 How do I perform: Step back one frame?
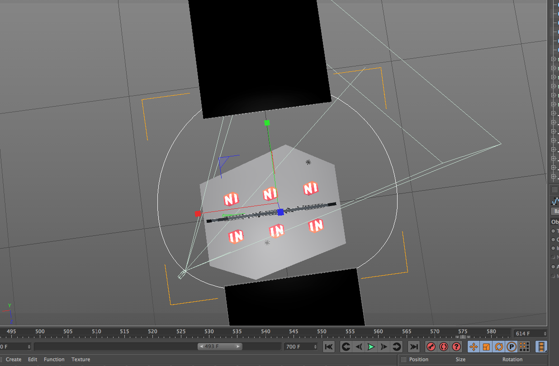(x=359, y=347)
